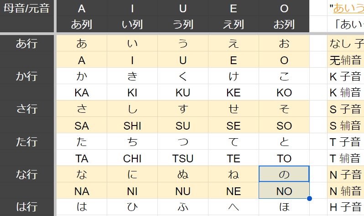The height and width of the screenshot is (216, 364).
Task: Select the TSU romaji cell
Action: (x=183, y=158)
